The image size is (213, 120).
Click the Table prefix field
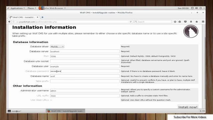(x=85, y=81)
